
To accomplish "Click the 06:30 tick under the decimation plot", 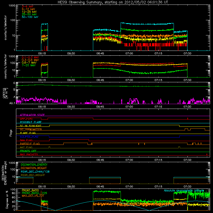I will (x=71, y=187).
